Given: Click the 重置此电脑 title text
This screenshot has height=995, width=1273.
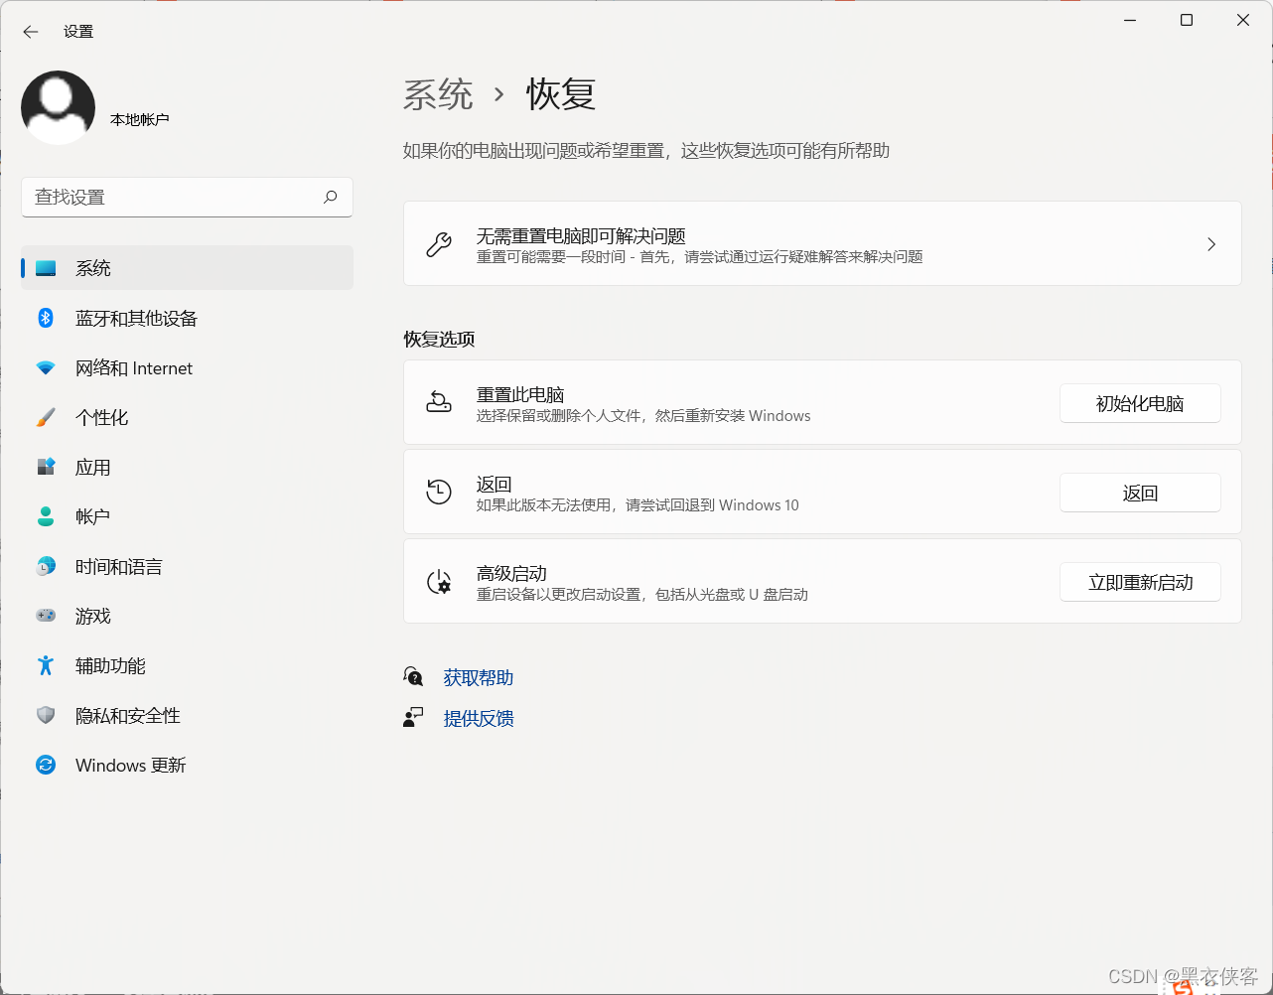Looking at the screenshot, I should pyautogui.click(x=520, y=394).
